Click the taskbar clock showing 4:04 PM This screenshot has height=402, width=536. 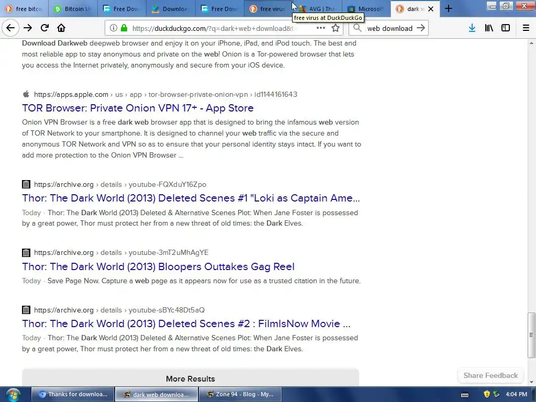coord(516,394)
